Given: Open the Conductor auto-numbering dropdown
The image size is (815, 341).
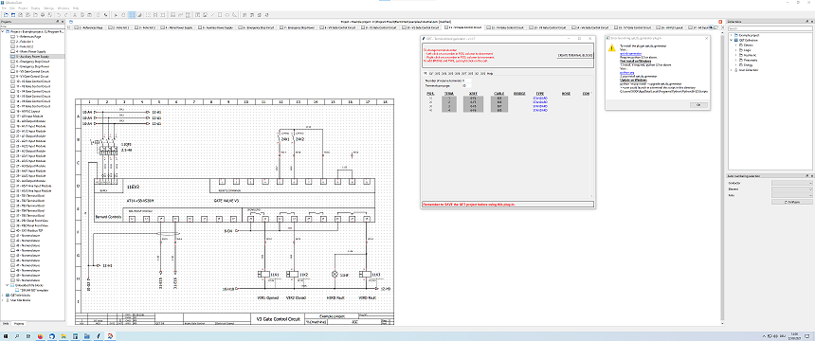Looking at the screenshot, I should click(791, 183).
